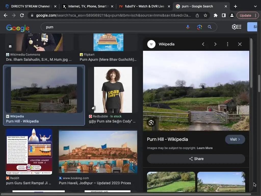Open a new browser tab
The image size is (261, 196).
pos(235,6)
